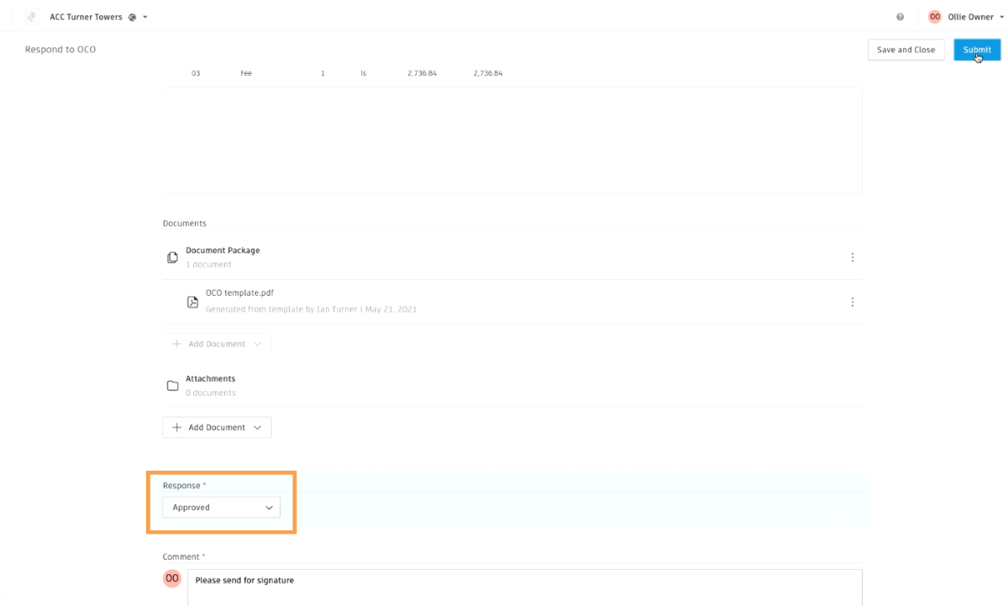Click the PDF file icon for OCO template

click(192, 302)
